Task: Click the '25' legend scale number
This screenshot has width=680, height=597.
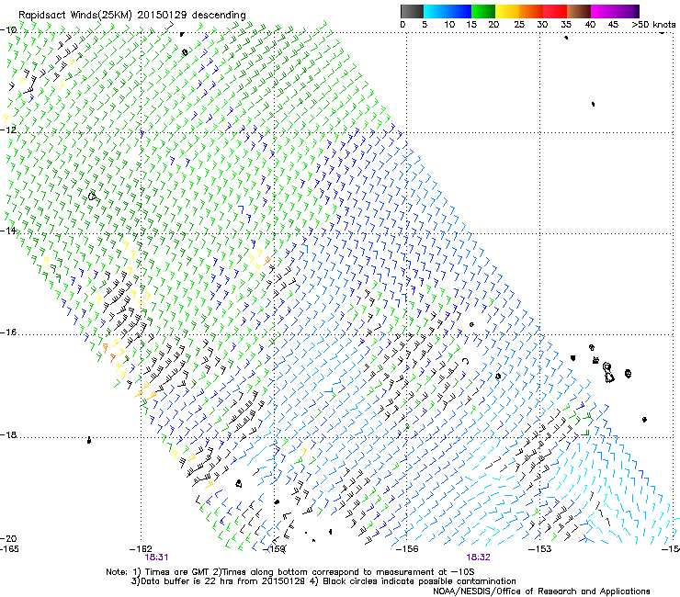Action: pos(518,25)
